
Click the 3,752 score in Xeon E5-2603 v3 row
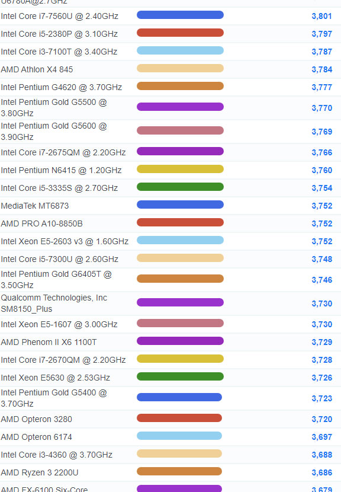pos(322,241)
